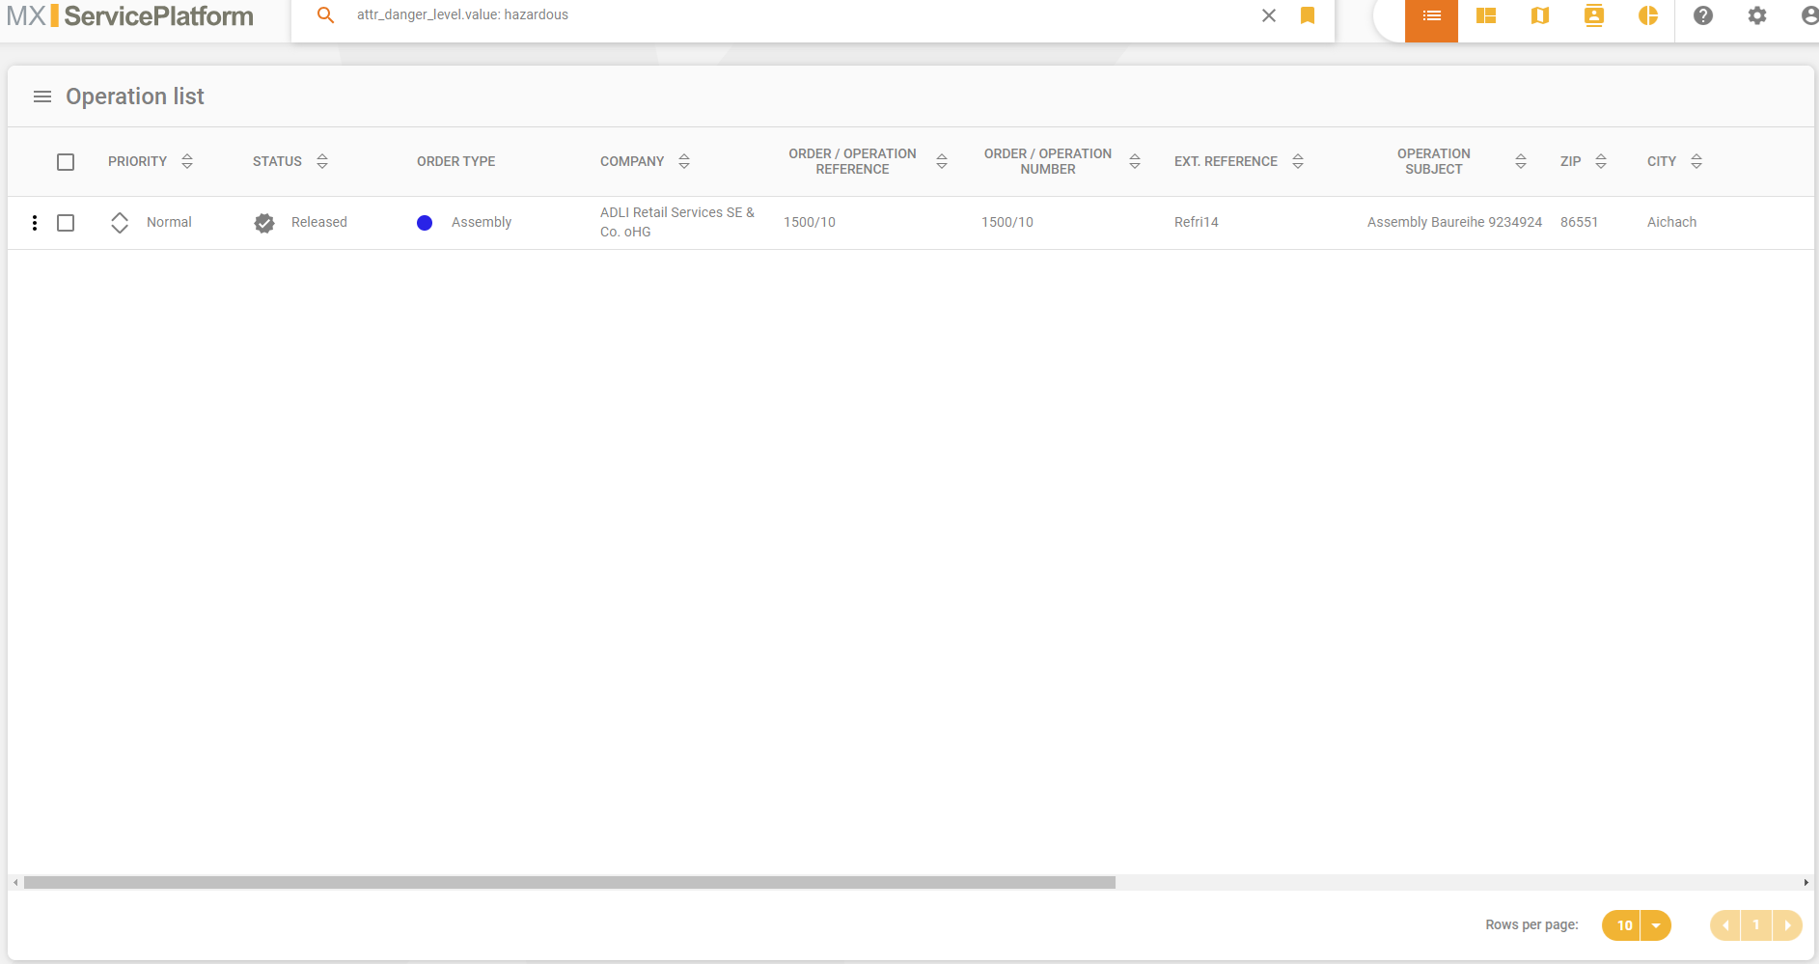
Task: Click the Refri14 external reference cell
Action: (x=1197, y=222)
